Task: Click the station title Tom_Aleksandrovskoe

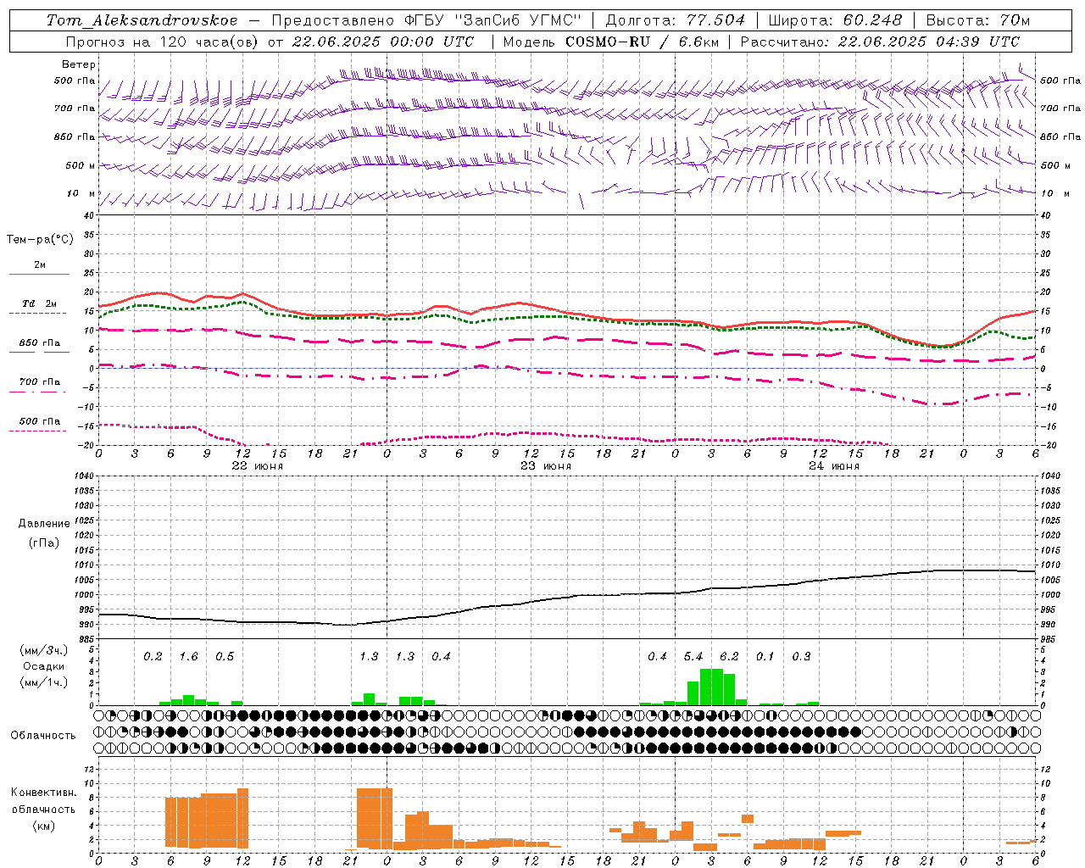Action: click(x=142, y=20)
